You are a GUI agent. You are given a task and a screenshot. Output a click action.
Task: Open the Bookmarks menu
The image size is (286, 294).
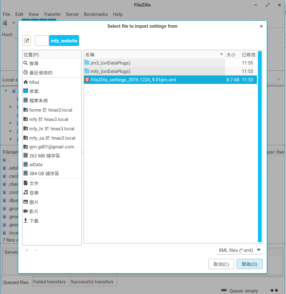click(96, 14)
